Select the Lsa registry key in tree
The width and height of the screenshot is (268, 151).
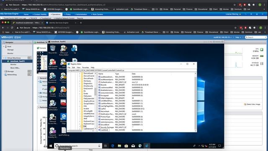point(85,126)
